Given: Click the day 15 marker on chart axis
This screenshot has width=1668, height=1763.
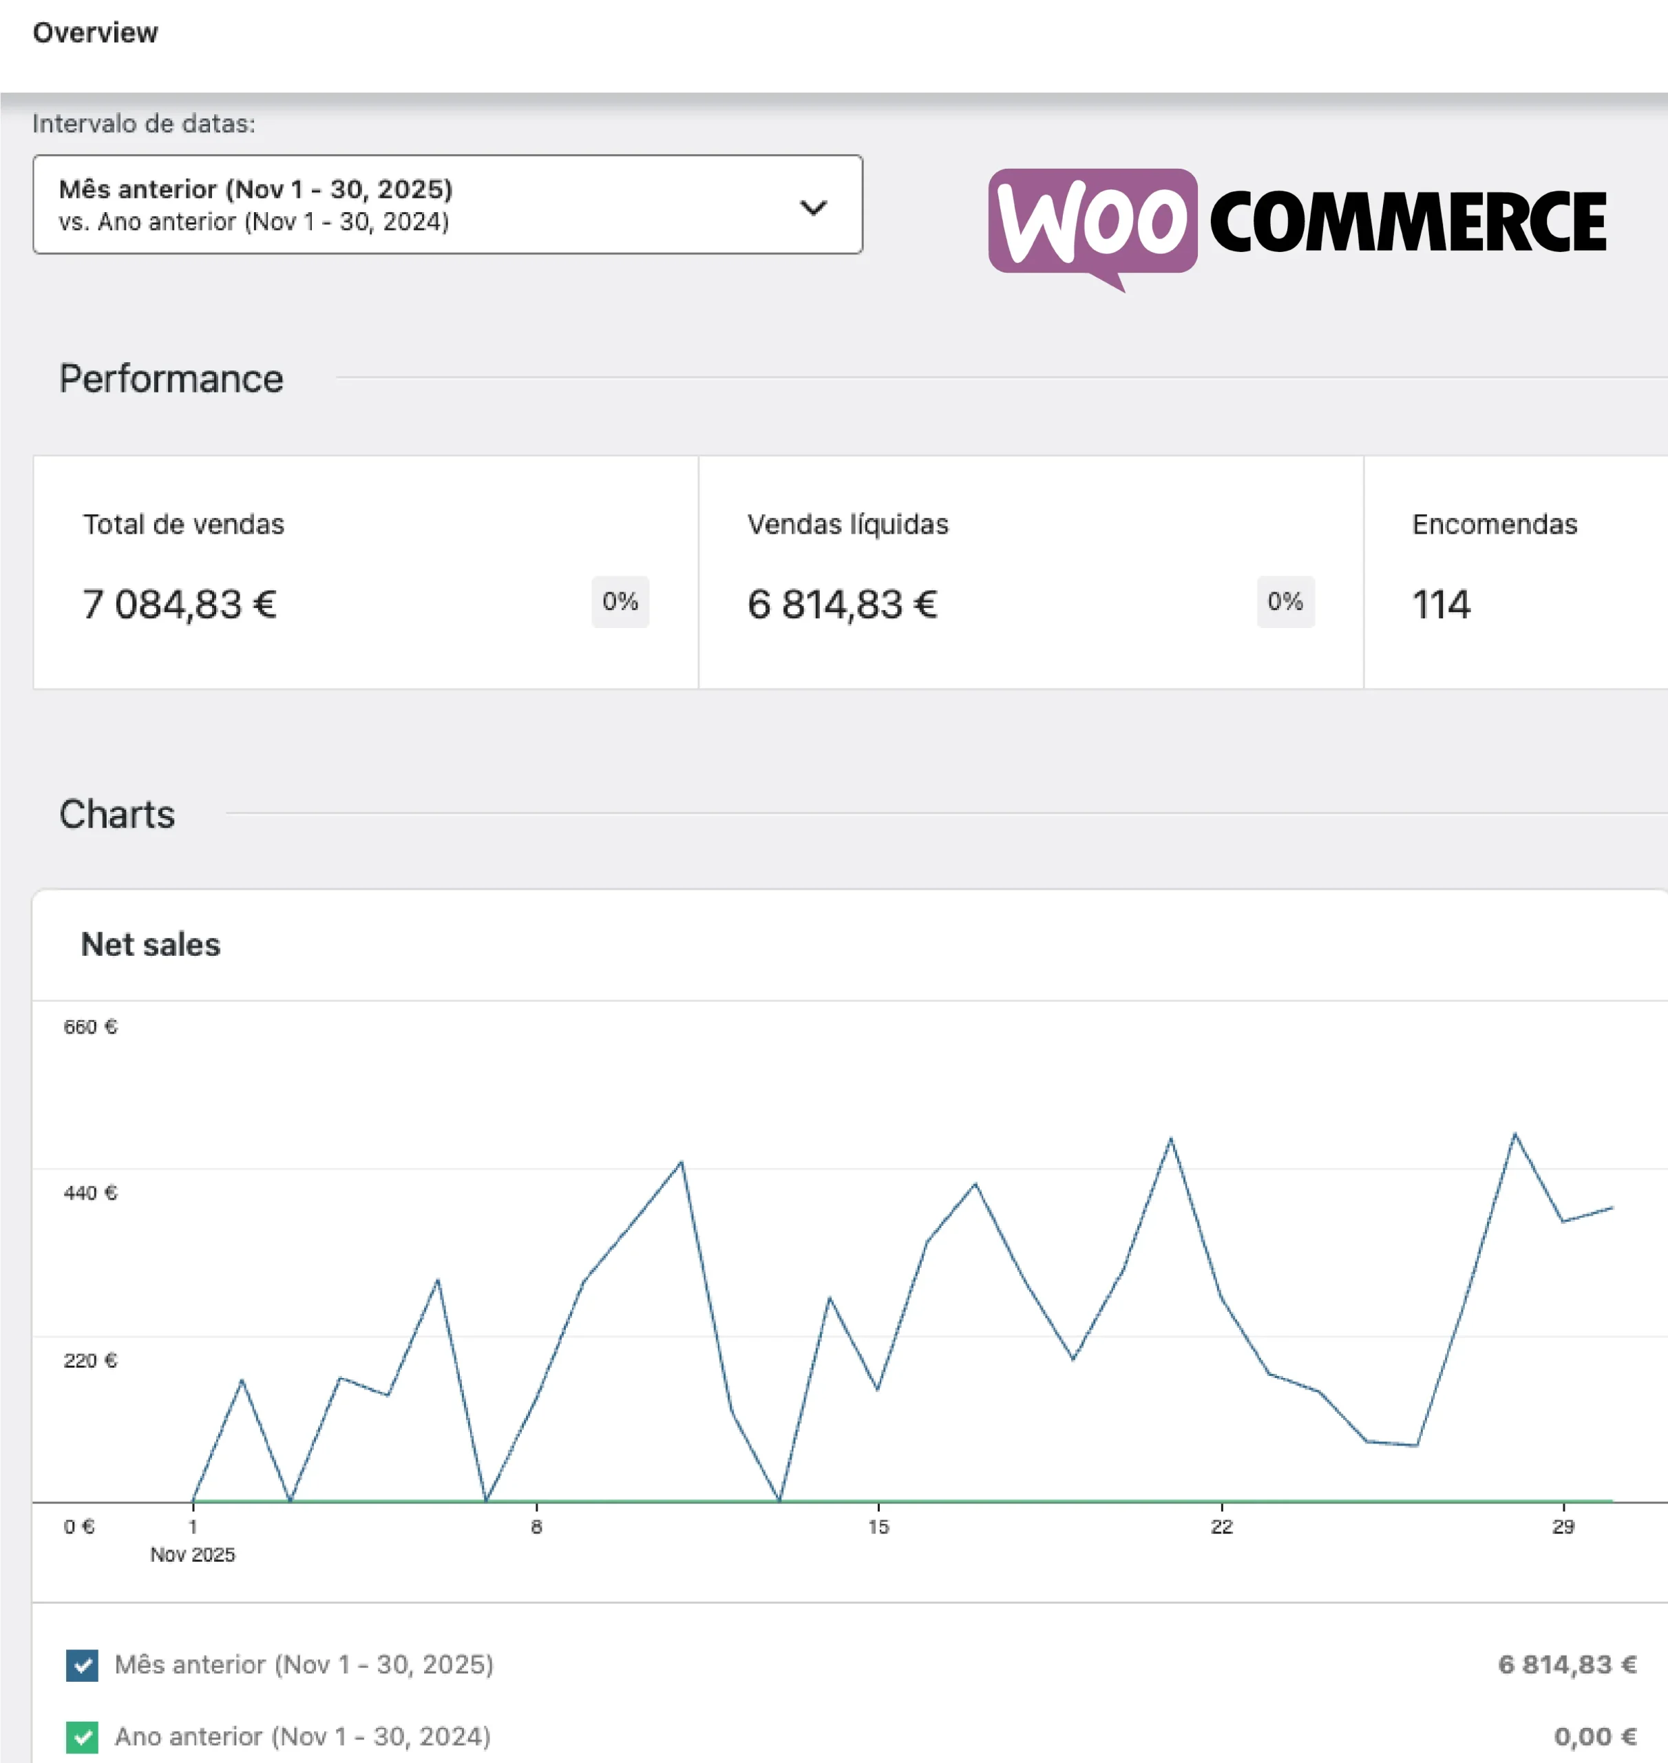Looking at the screenshot, I should point(878,1526).
